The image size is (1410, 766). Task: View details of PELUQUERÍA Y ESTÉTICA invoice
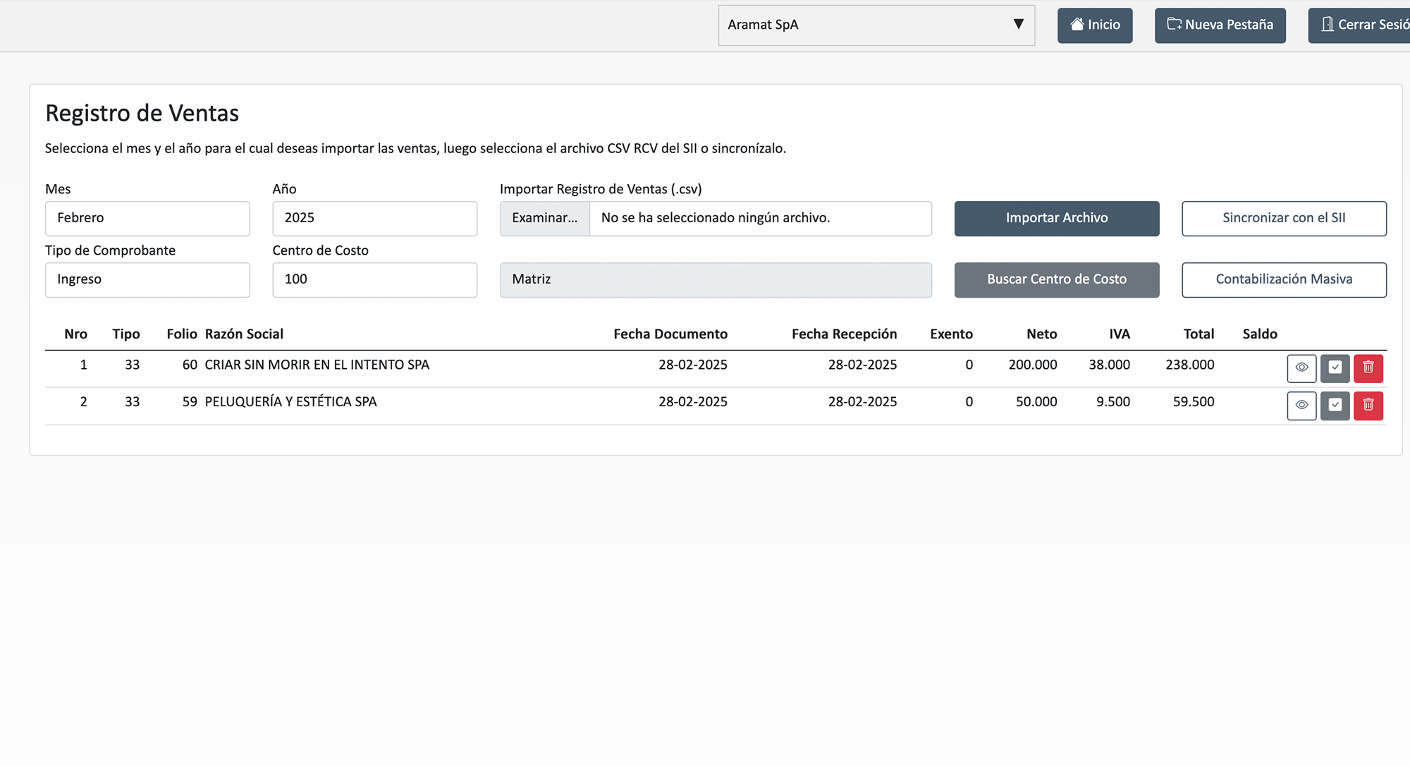click(1301, 406)
